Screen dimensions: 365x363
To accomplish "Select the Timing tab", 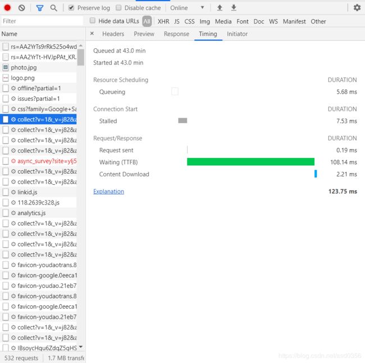I will point(208,34).
